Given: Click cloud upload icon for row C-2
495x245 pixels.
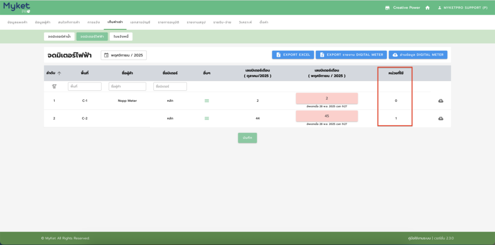Looking at the screenshot, I should 441,118.
